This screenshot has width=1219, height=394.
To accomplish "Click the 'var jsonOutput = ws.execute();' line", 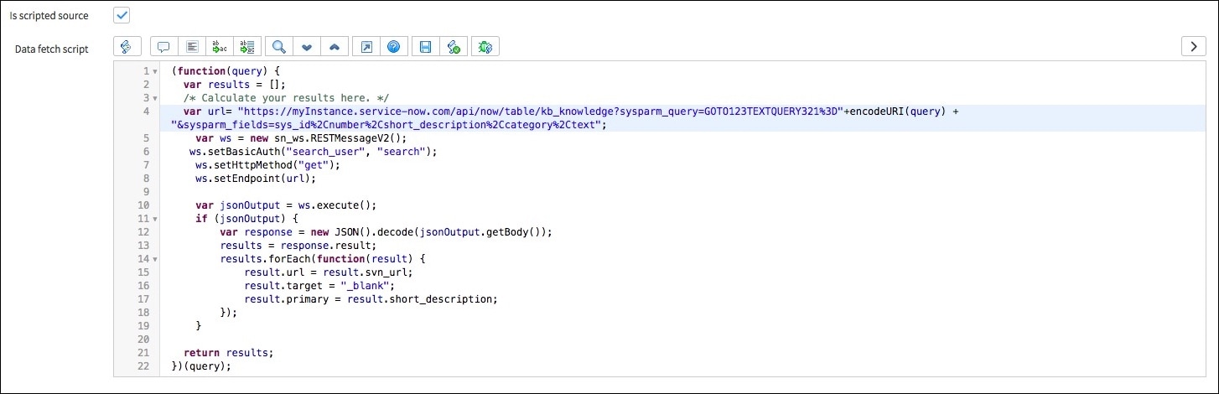I will pyautogui.click(x=287, y=205).
